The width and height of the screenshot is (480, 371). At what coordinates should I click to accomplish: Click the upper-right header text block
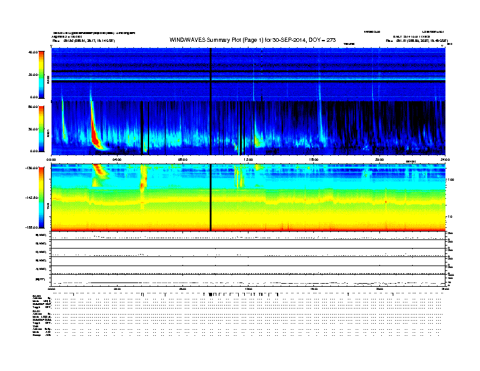[x=416, y=38]
